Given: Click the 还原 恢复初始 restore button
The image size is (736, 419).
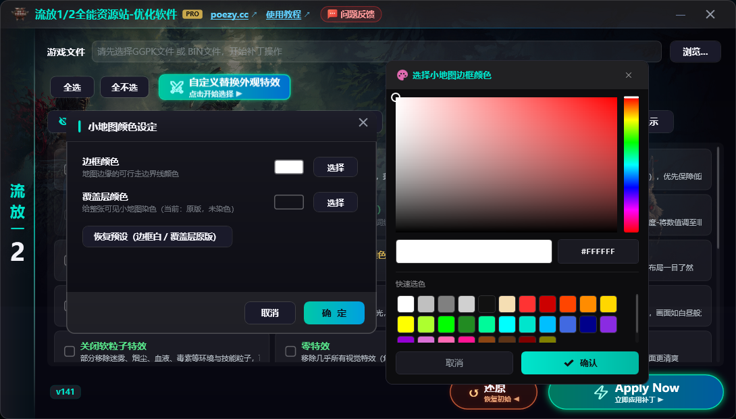Looking at the screenshot, I should click(x=494, y=393).
